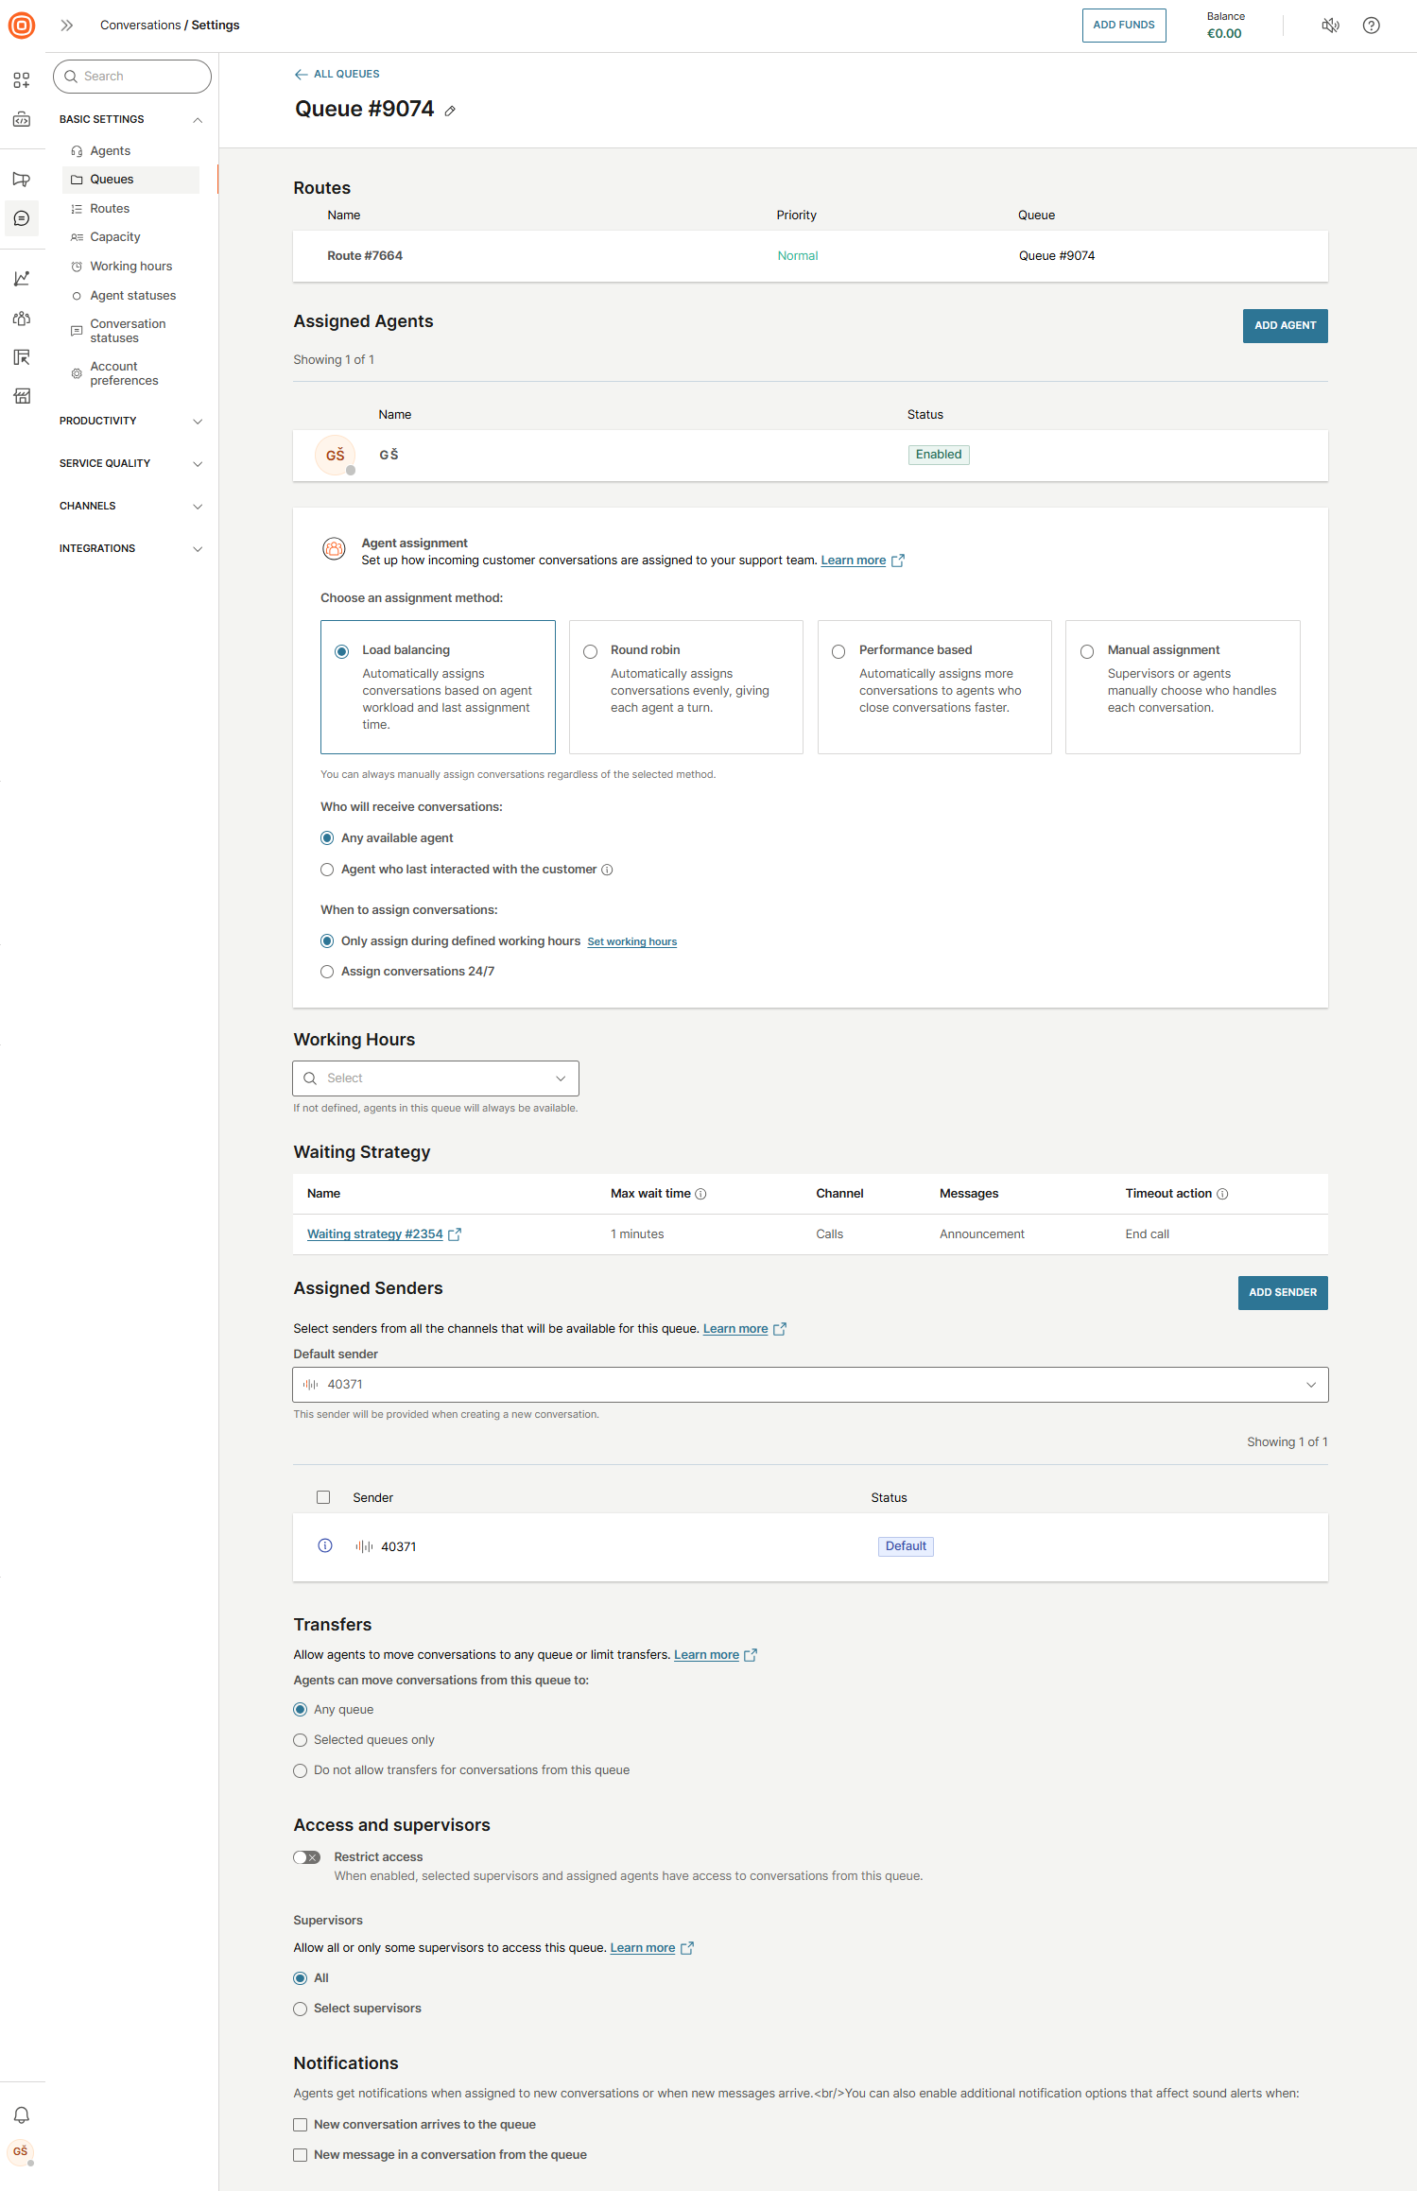The height and width of the screenshot is (2191, 1417).
Task: Select Round robin assignment method
Action: (686, 687)
